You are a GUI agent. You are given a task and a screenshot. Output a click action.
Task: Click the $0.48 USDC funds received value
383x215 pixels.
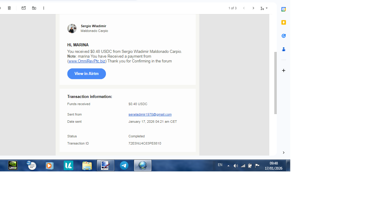[138, 104]
